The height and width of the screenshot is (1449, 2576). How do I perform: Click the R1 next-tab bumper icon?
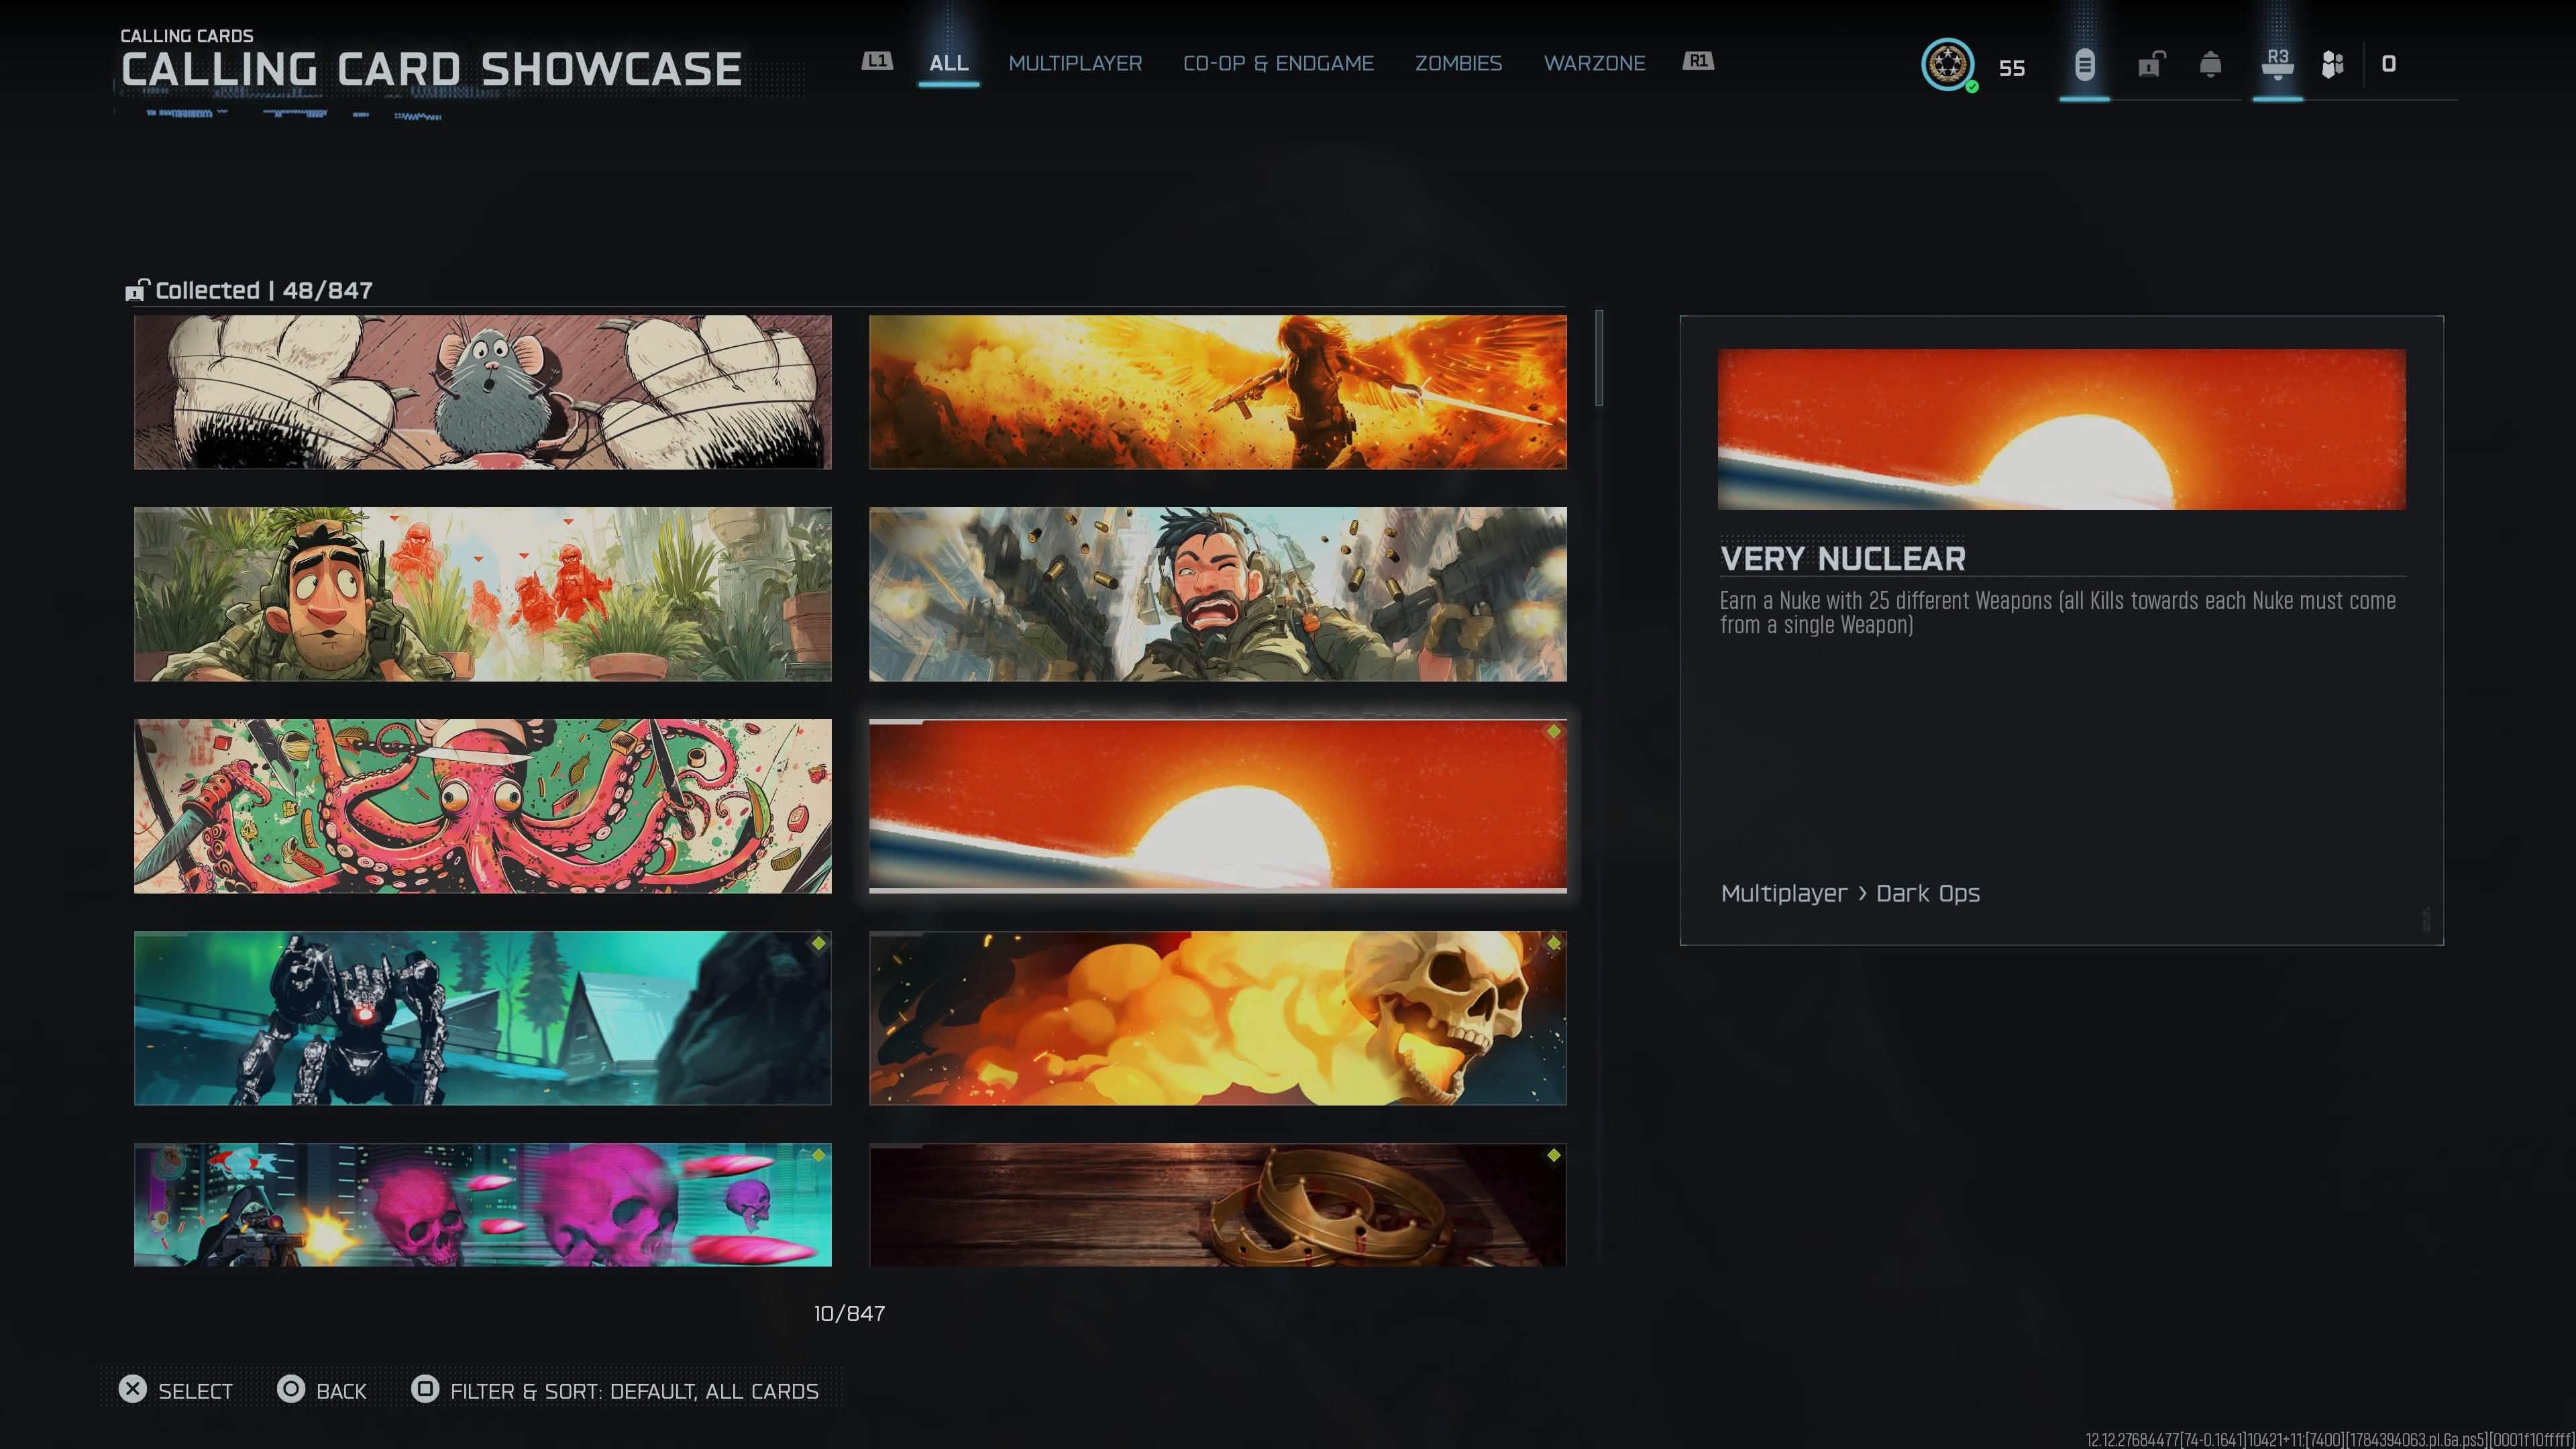(1698, 61)
